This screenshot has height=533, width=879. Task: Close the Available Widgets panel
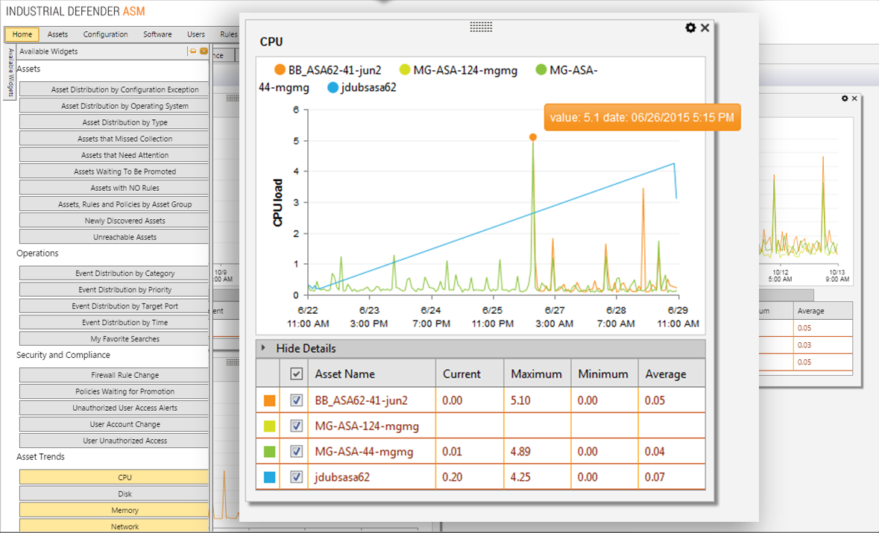point(204,51)
